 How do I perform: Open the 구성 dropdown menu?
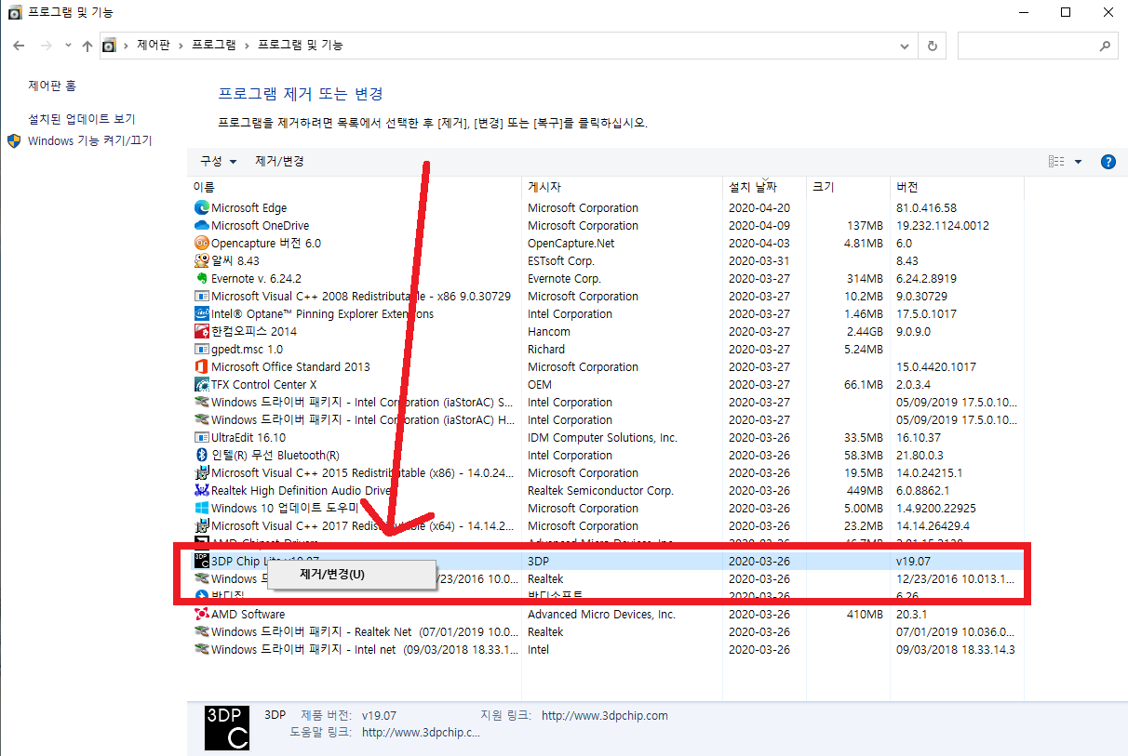(x=219, y=162)
